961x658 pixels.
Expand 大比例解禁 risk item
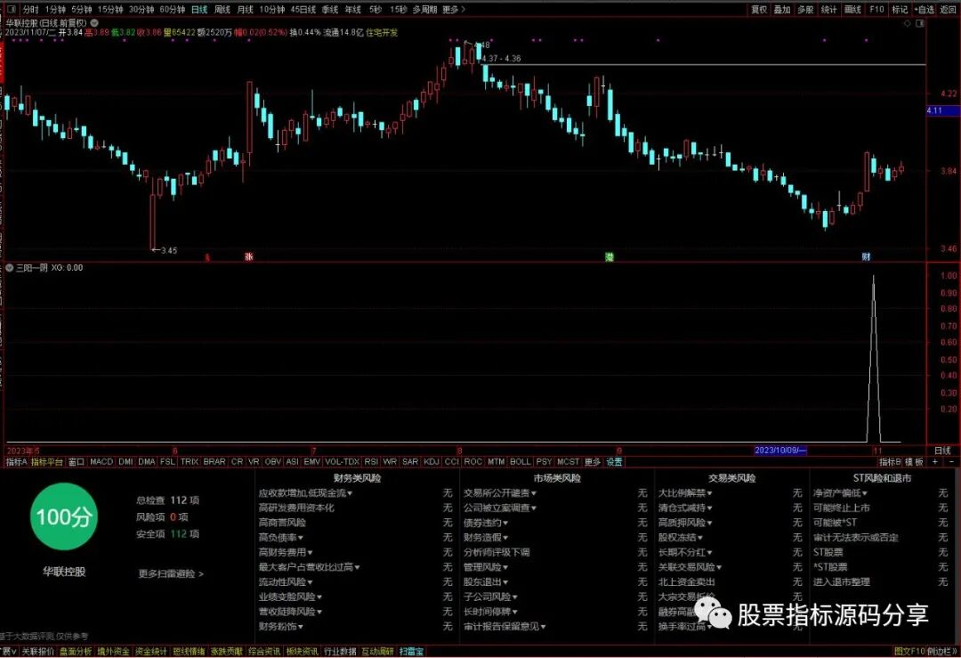pyautogui.click(x=685, y=493)
